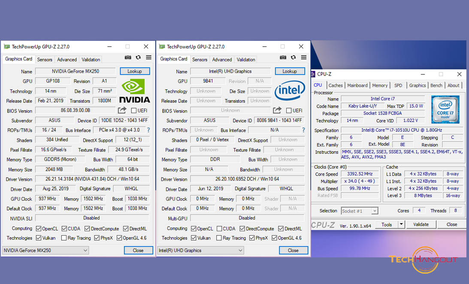Click BIOS share icon in NVIDIA GPU-Z window
Screen dimensions: 469x284
122,110
